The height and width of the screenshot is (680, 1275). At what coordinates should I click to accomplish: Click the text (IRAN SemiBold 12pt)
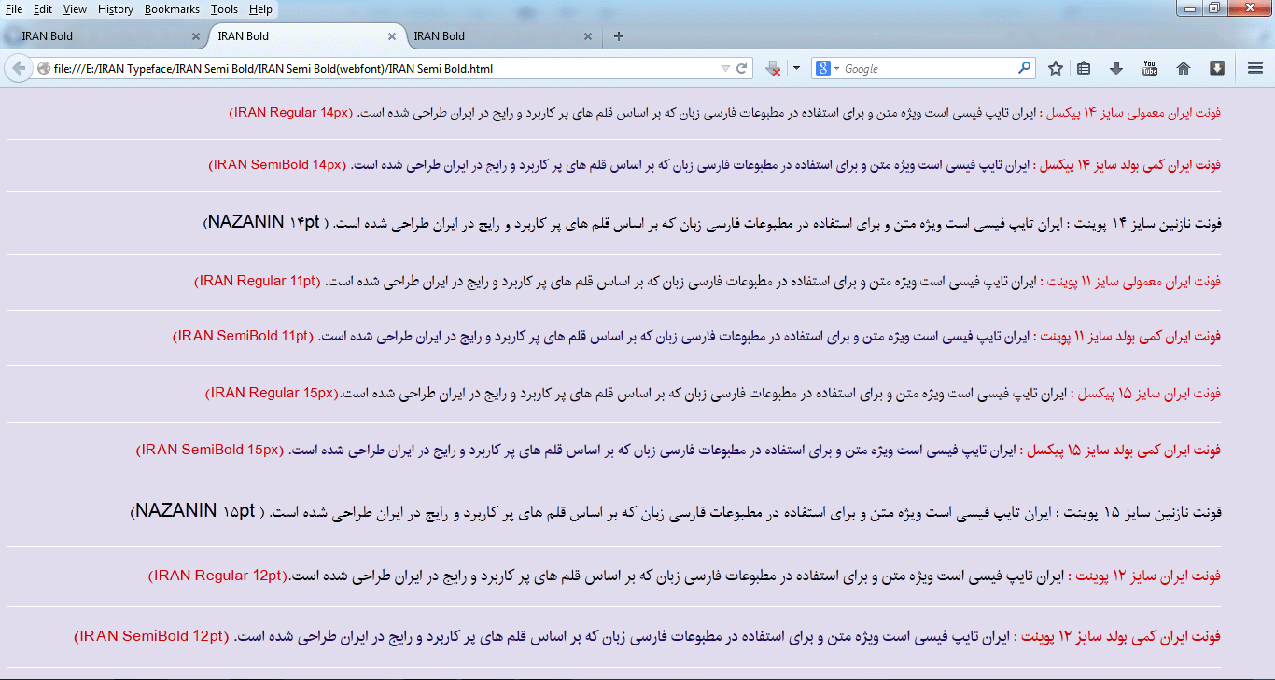[150, 636]
